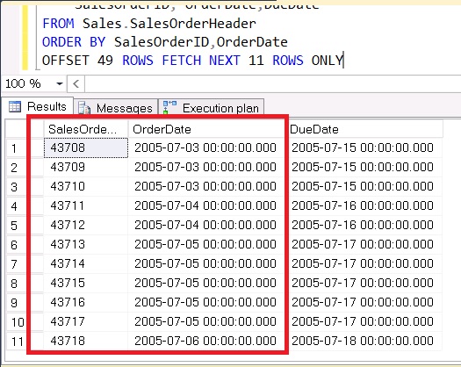
Task: Click DueDate value in row 43716
Action: tap(363, 302)
